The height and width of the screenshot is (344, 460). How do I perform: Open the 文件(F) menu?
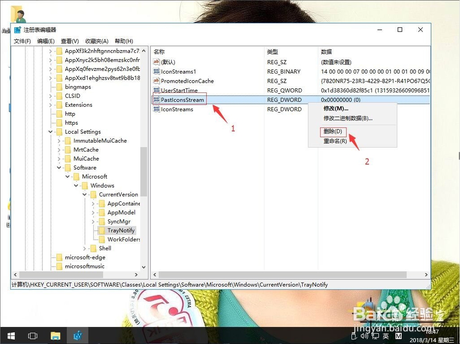pos(22,41)
